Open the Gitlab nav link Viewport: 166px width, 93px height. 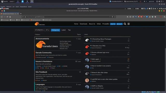coord(99,24)
